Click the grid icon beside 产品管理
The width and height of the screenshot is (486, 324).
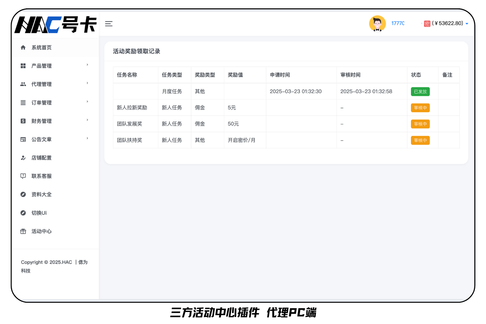(23, 66)
